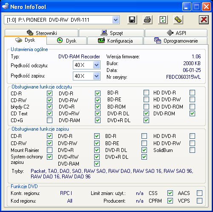Click the Refresh icon with green arrows
Screen dimensions: 213x212
pos(163,20)
